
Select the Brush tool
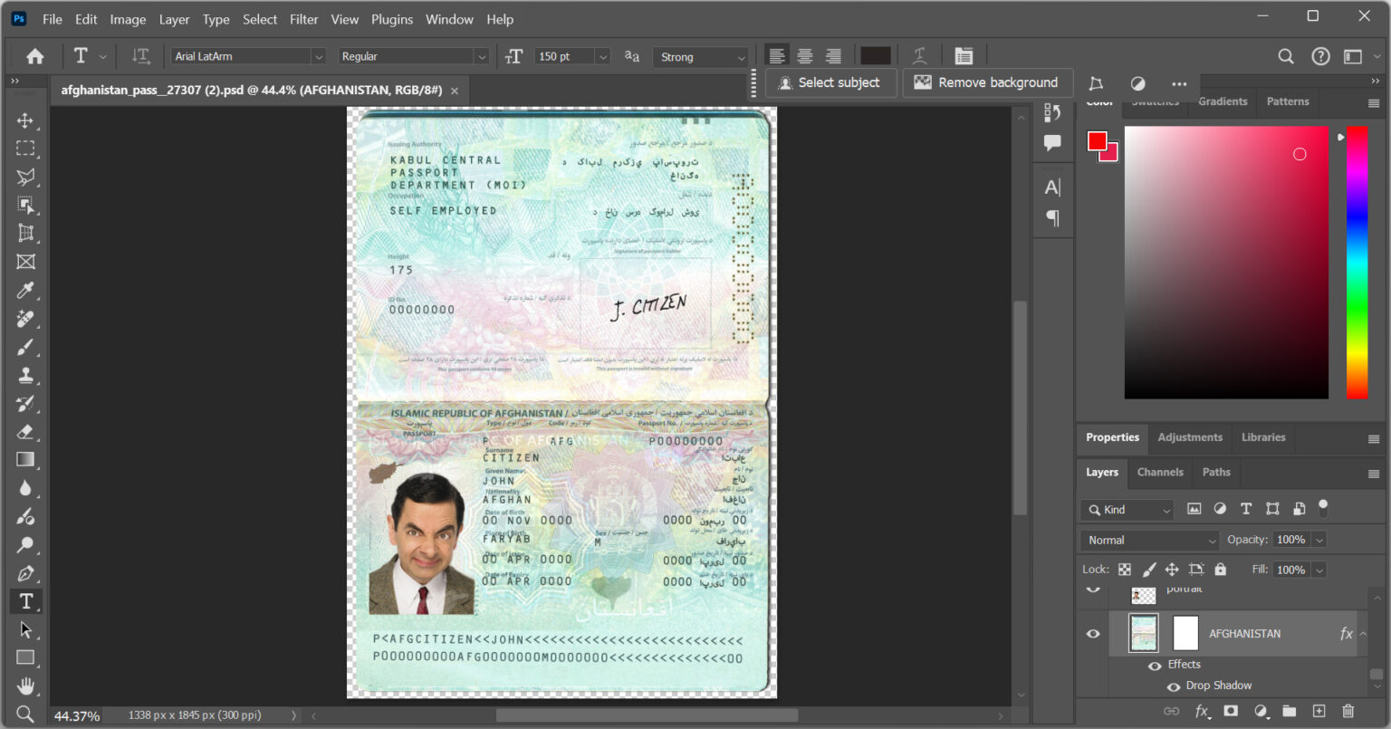pos(25,347)
